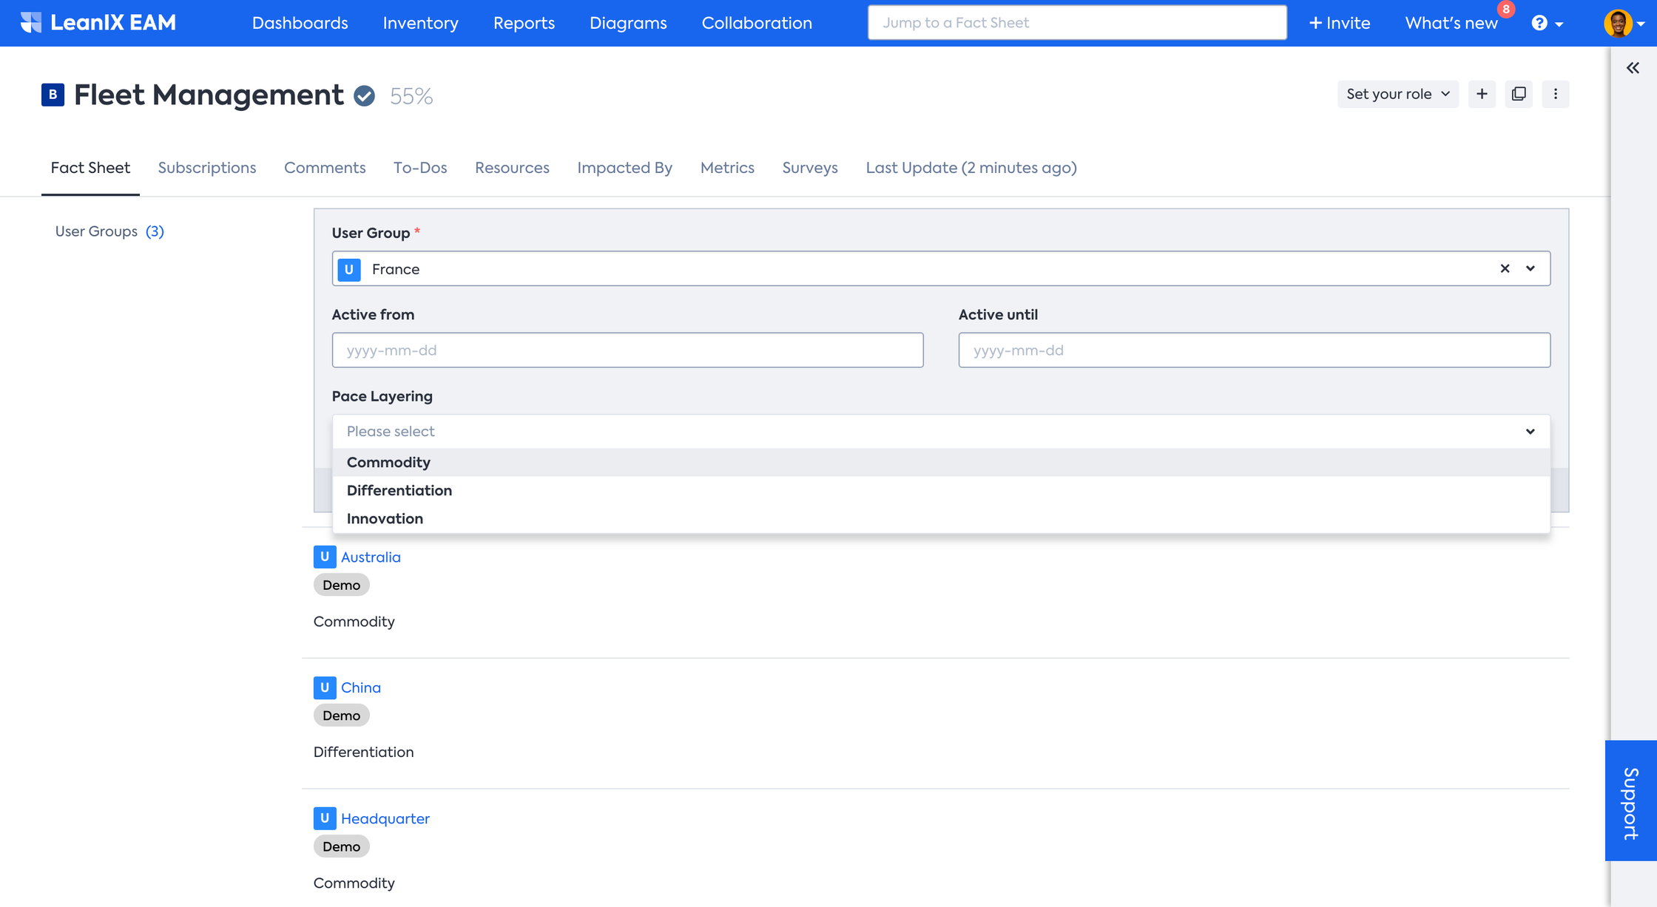Open the Australia user group link
Screen dimensions: 1657x907
click(371, 557)
